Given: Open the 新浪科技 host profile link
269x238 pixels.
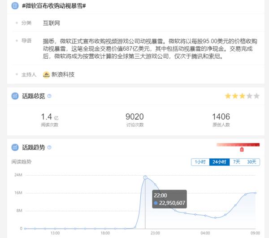Looking at the screenshot, I should tap(63, 74).
